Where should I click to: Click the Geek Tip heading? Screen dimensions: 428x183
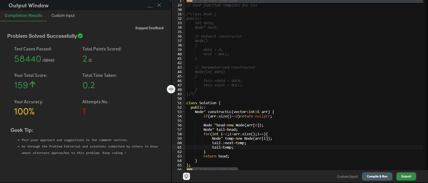click(22, 130)
